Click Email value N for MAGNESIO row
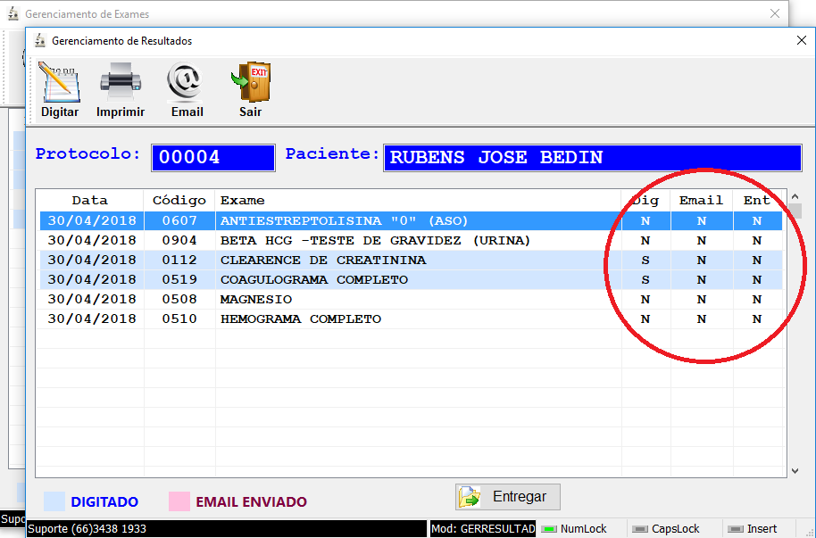816x538 pixels. (702, 299)
